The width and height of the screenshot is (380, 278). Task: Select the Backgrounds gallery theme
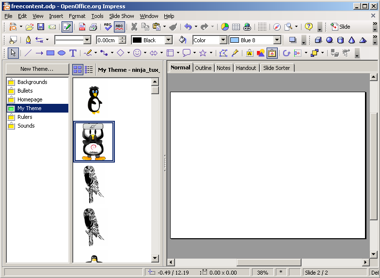38,82
